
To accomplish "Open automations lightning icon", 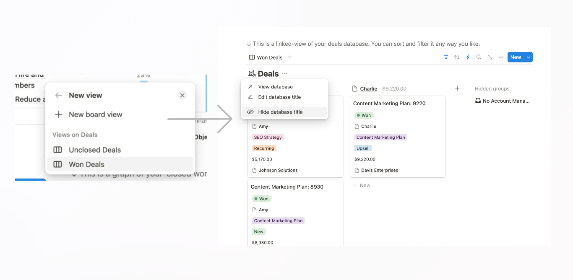I will point(468,57).
